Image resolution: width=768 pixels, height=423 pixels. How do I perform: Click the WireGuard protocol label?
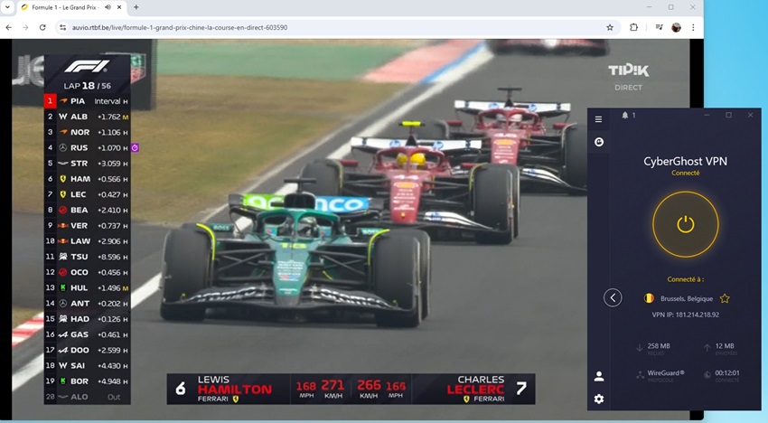[x=666, y=373]
